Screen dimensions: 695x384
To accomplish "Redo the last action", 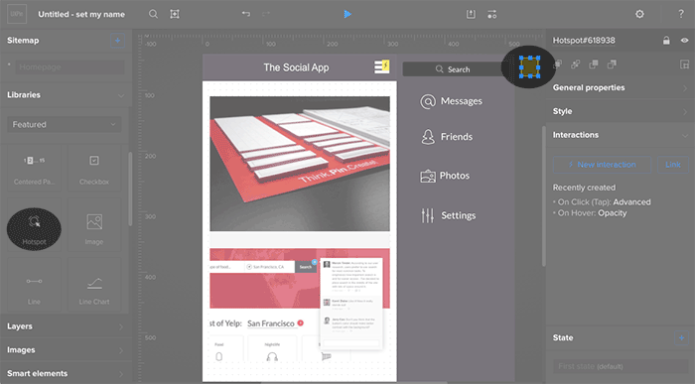I will coord(266,14).
